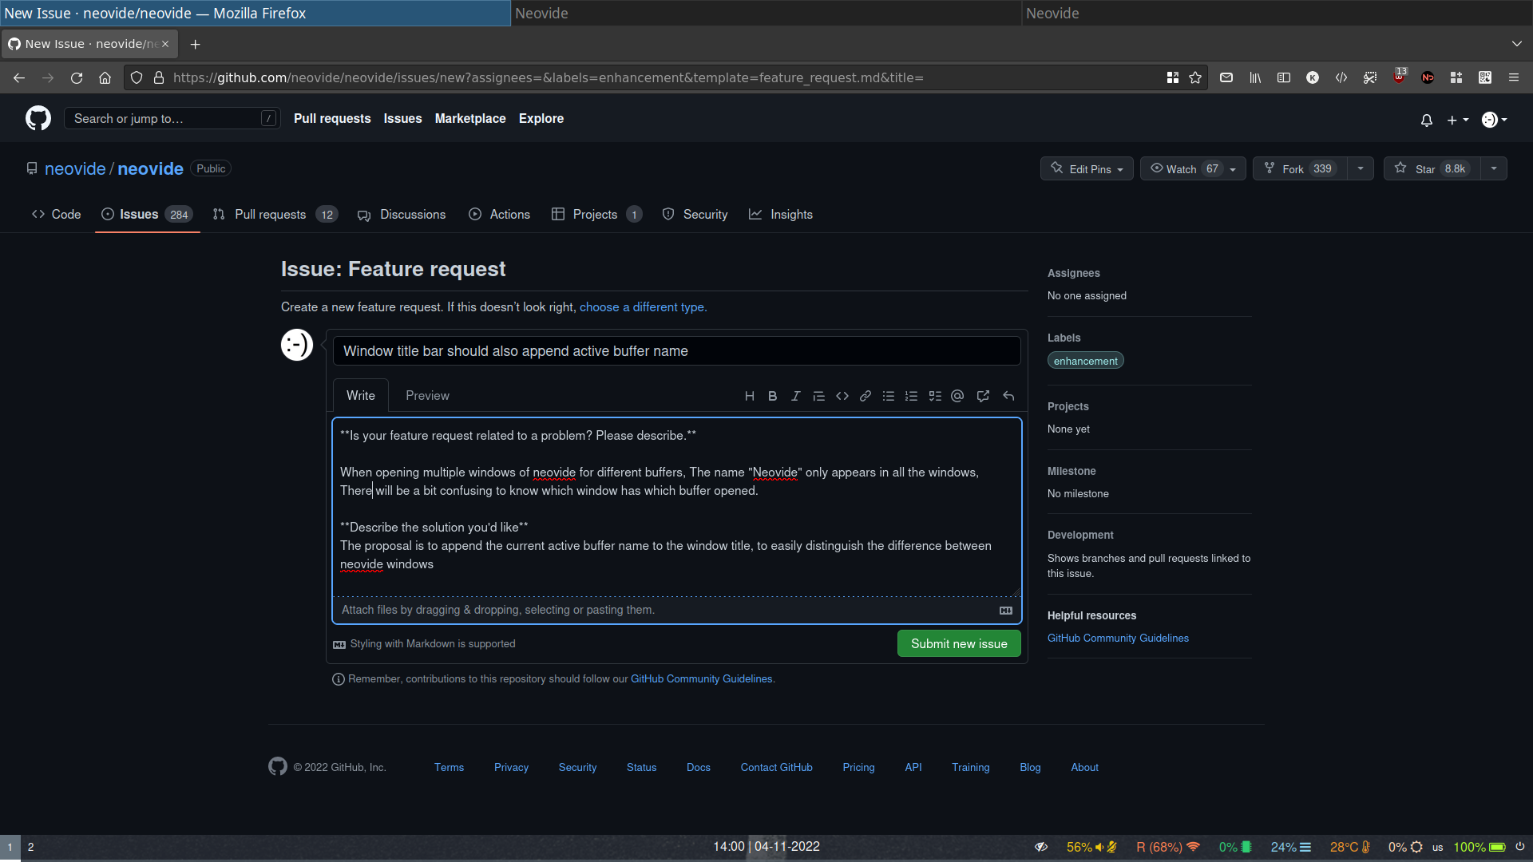Toggle the eye icon in the status bar

coord(1041,847)
